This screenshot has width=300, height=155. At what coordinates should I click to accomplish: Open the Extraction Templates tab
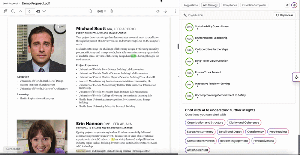click(x=254, y=5)
